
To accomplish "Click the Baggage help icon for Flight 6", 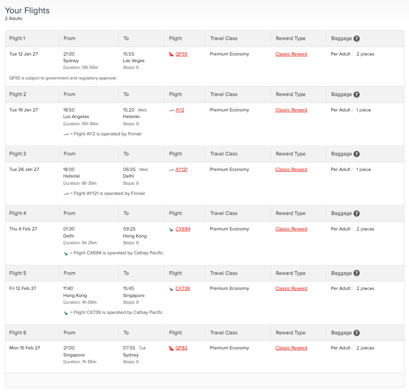I will (357, 333).
